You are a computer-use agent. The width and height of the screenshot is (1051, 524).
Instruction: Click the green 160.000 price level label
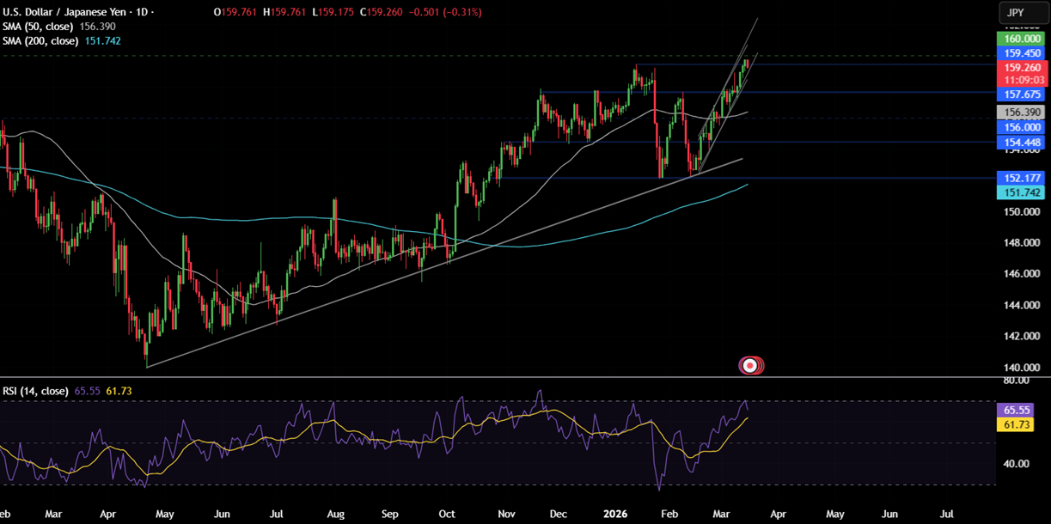tap(1021, 39)
